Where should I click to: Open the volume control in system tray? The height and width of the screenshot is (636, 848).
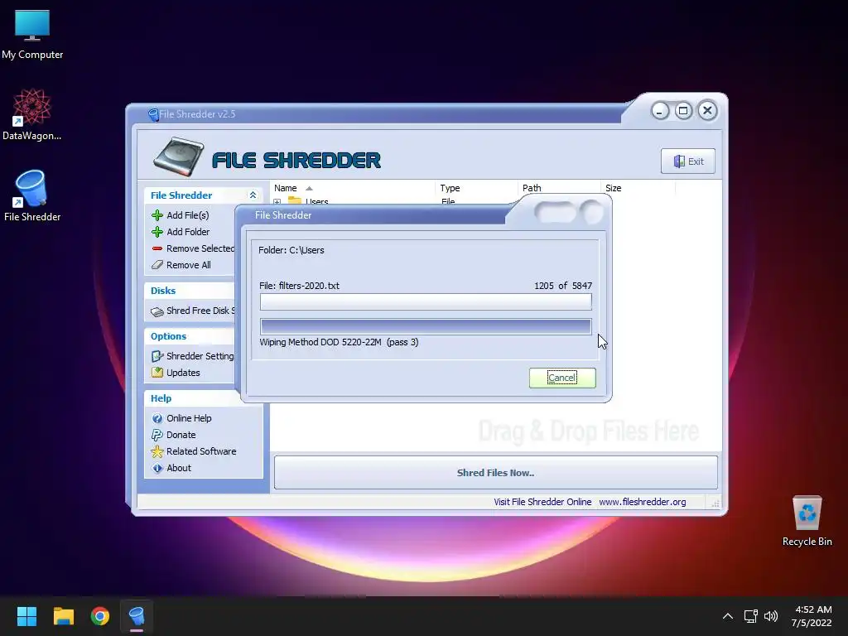click(x=771, y=616)
